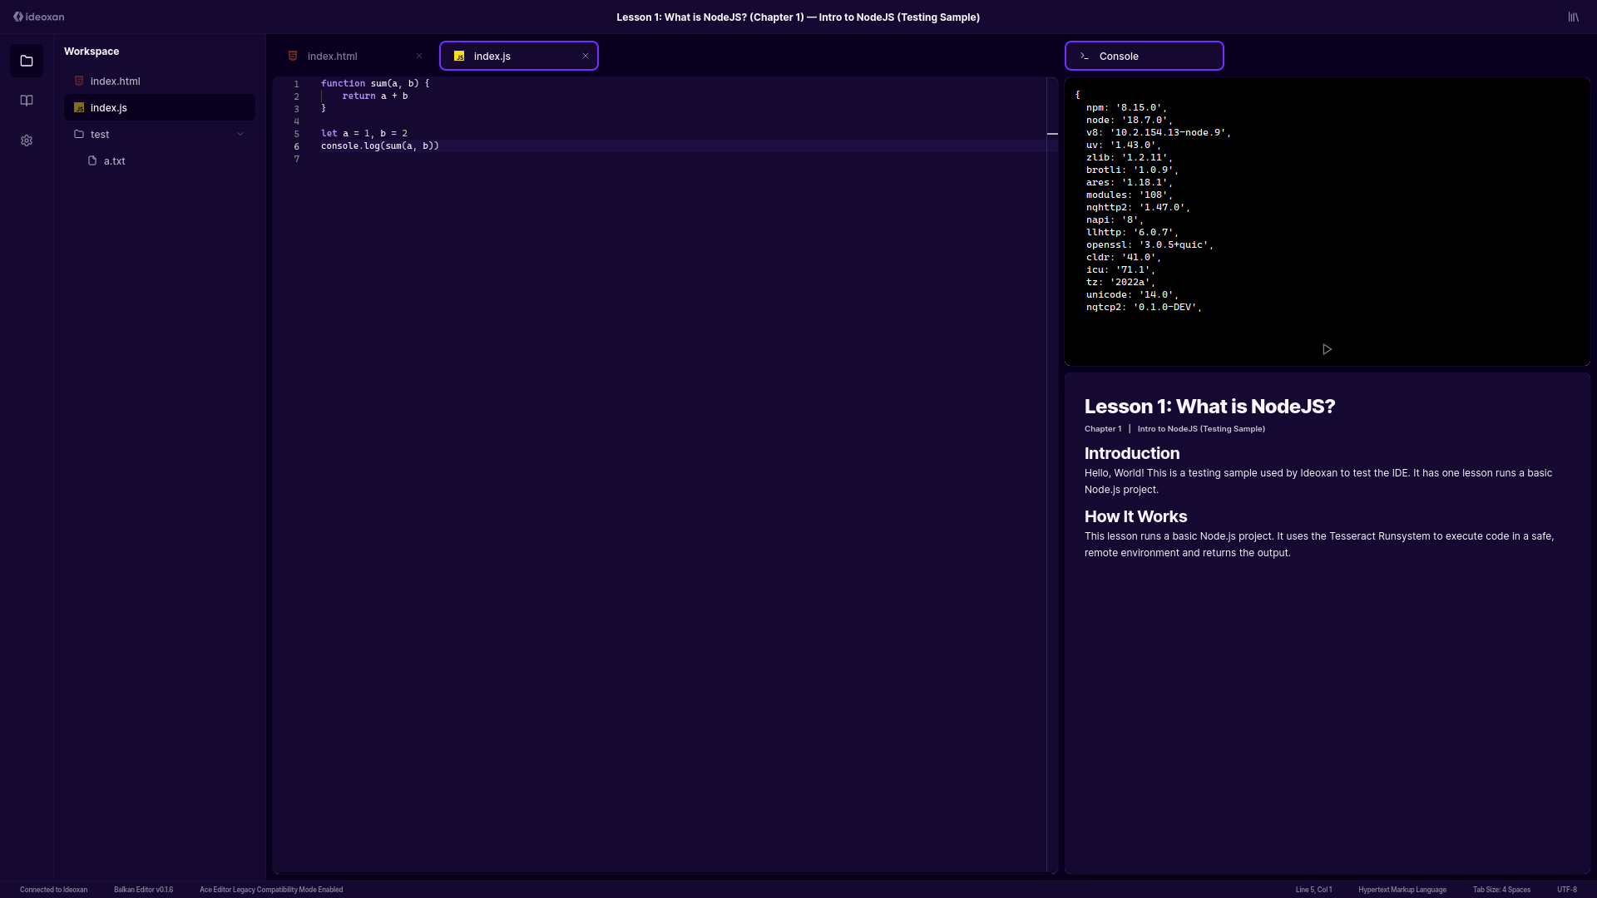The height and width of the screenshot is (898, 1597).
Task: Open a.txt from the test folder
Action: tap(115, 160)
